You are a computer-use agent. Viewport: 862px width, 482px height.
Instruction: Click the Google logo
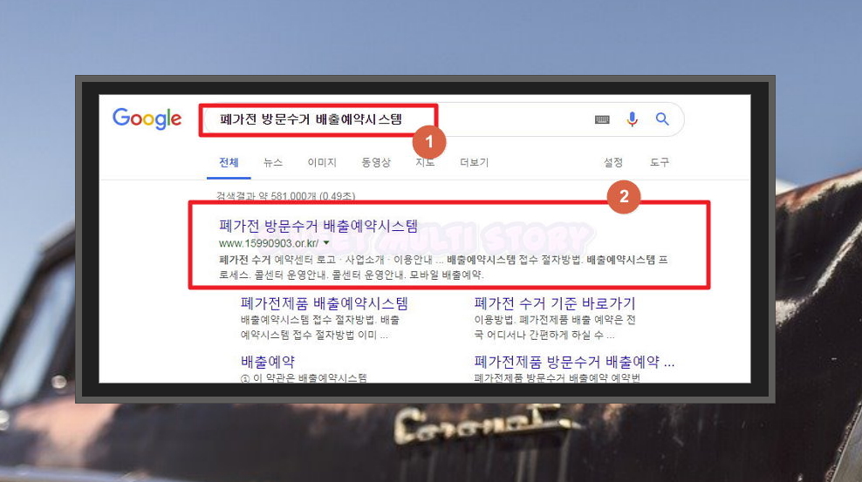pyautogui.click(x=147, y=119)
